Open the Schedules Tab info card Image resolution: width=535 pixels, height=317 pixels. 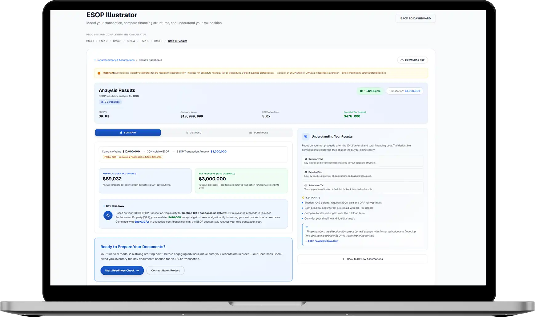tap(362, 187)
